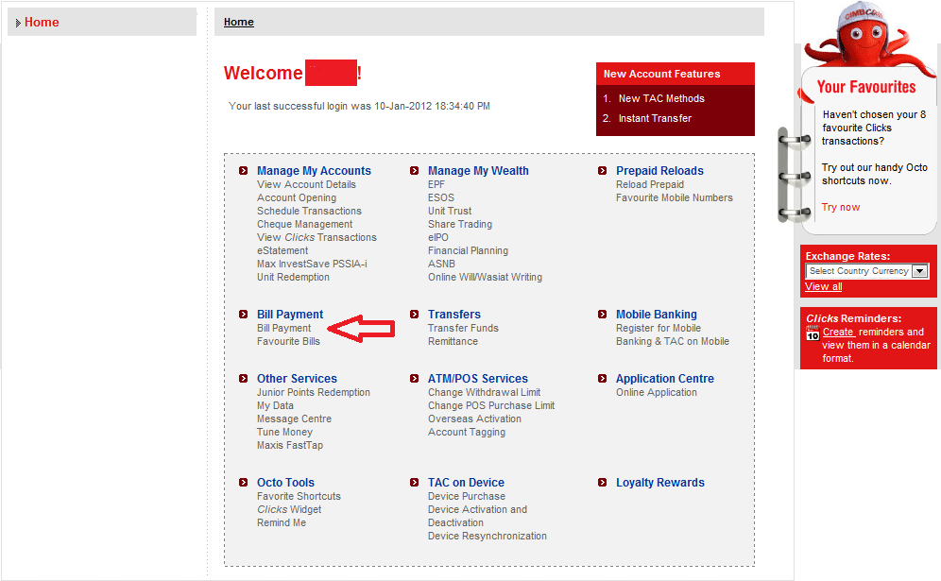Click the arrow icon beside Mobile Banking
Image resolution: width=941 pixels, height=581 pixels.
602,314
